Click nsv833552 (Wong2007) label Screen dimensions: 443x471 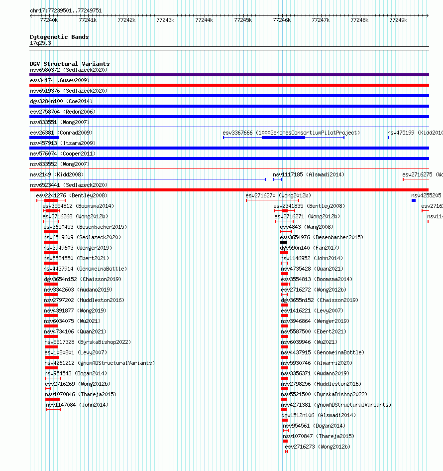tap(60, 164)
